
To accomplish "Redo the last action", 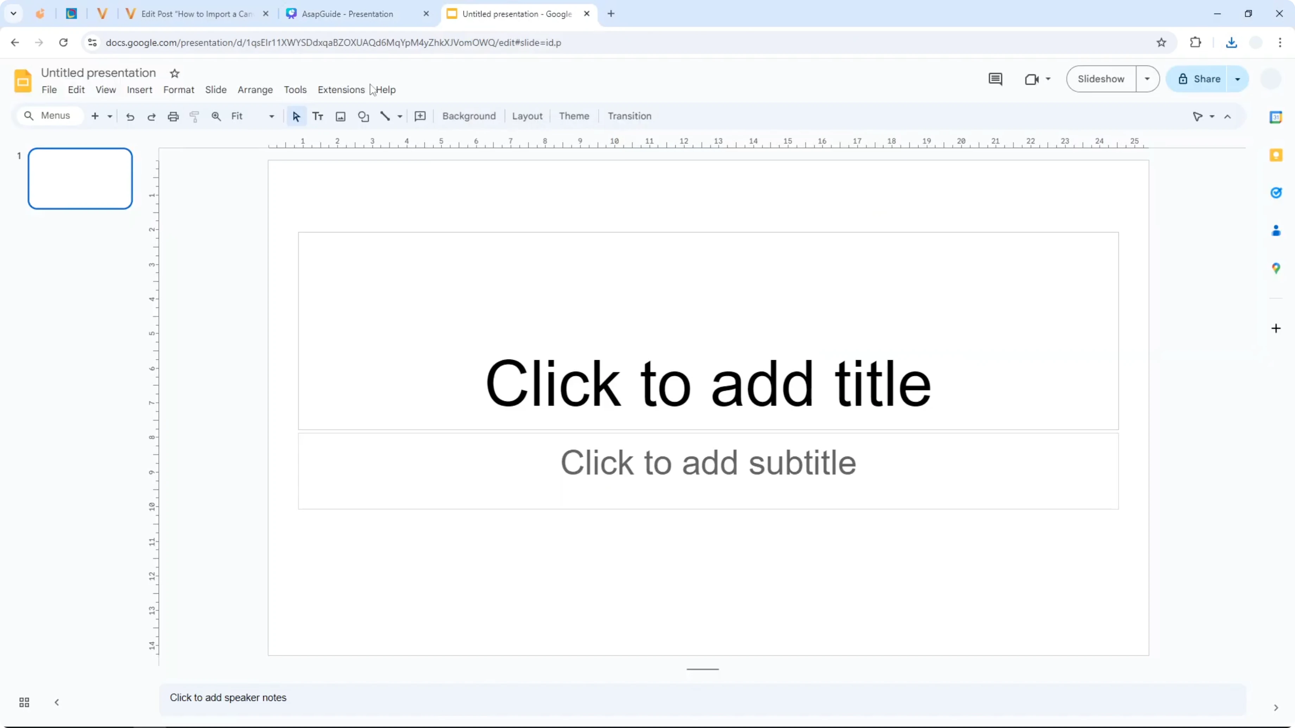I will 151,116.
